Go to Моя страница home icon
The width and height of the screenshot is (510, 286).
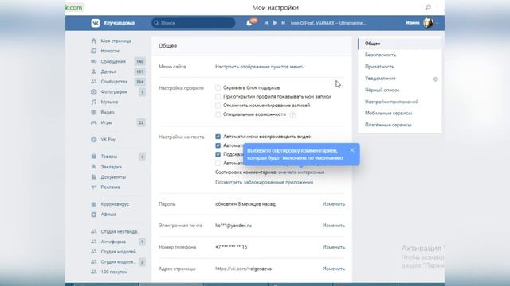[94, 41]
